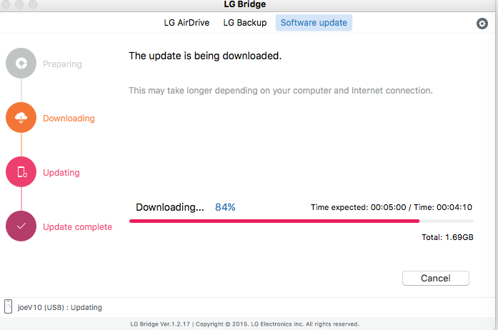
Task: Click the joeV10 (USB) device status text
Action: [x=60, y=307]
